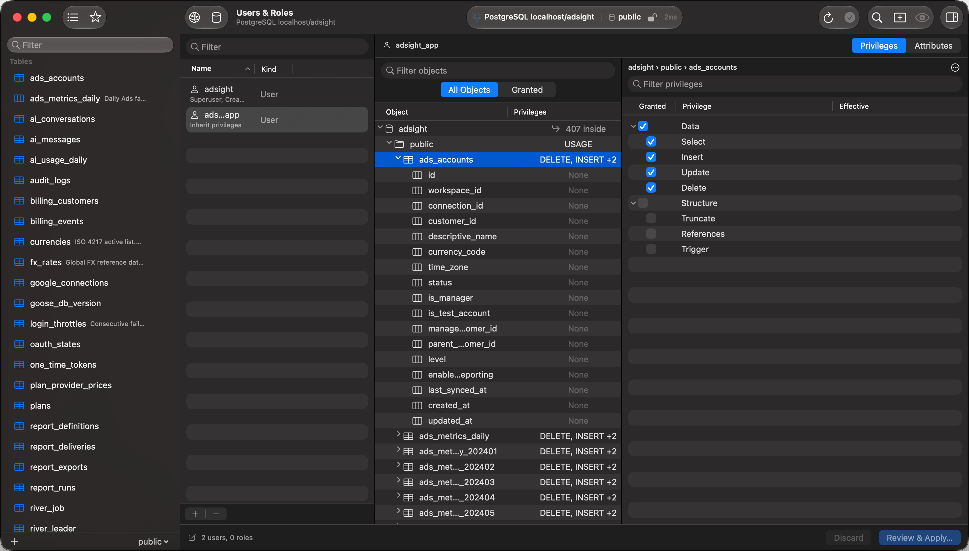This screenshot has height=551, width=969.
Task: Select the adsight superuser row
Action: pyautogui.click(x=277, y=94)
